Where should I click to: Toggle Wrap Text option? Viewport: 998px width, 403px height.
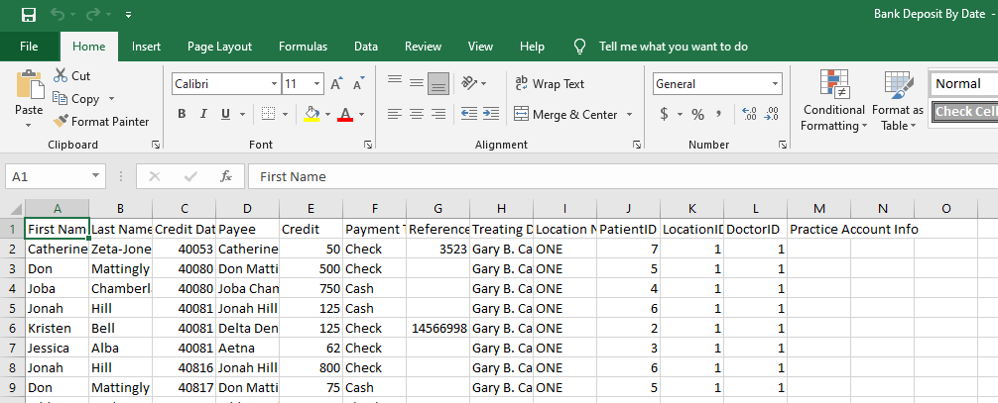tap(551, 84)
